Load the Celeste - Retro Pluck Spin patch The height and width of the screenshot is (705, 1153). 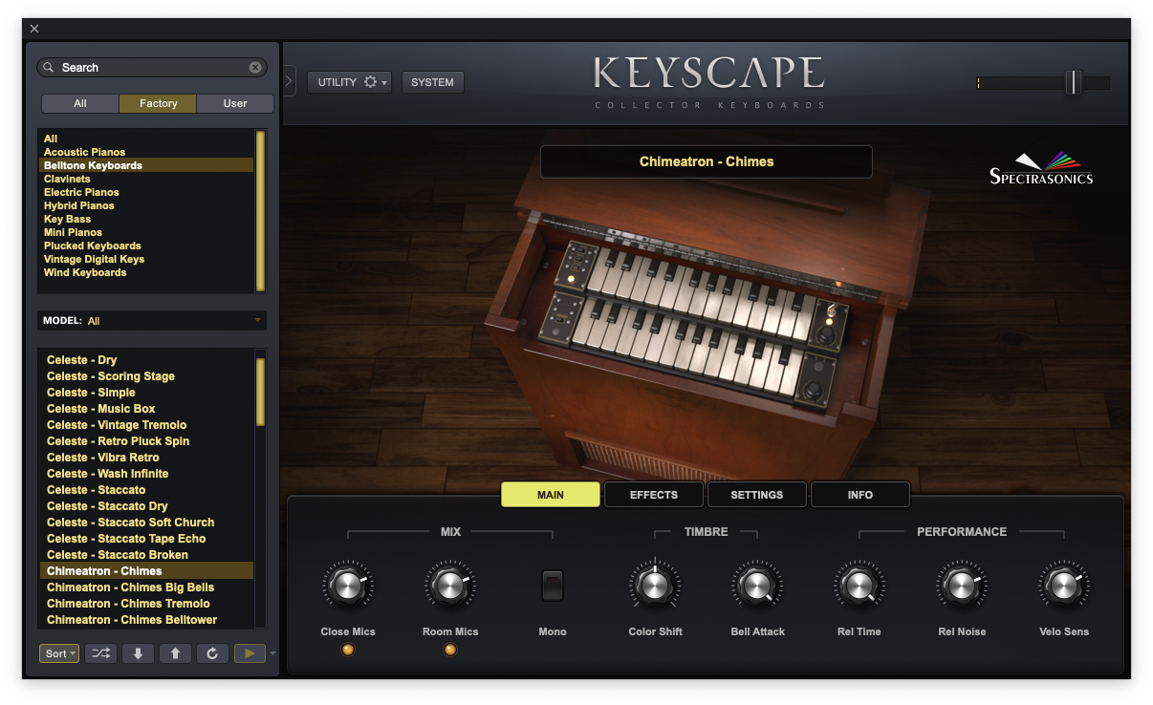pos(146,441)
